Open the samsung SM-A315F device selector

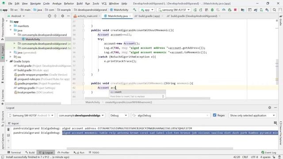coord(174,10)
